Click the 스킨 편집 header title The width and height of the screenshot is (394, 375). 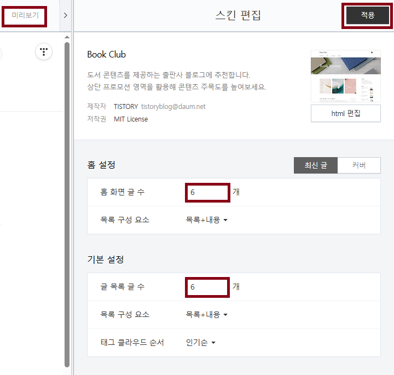click(238, 15)
